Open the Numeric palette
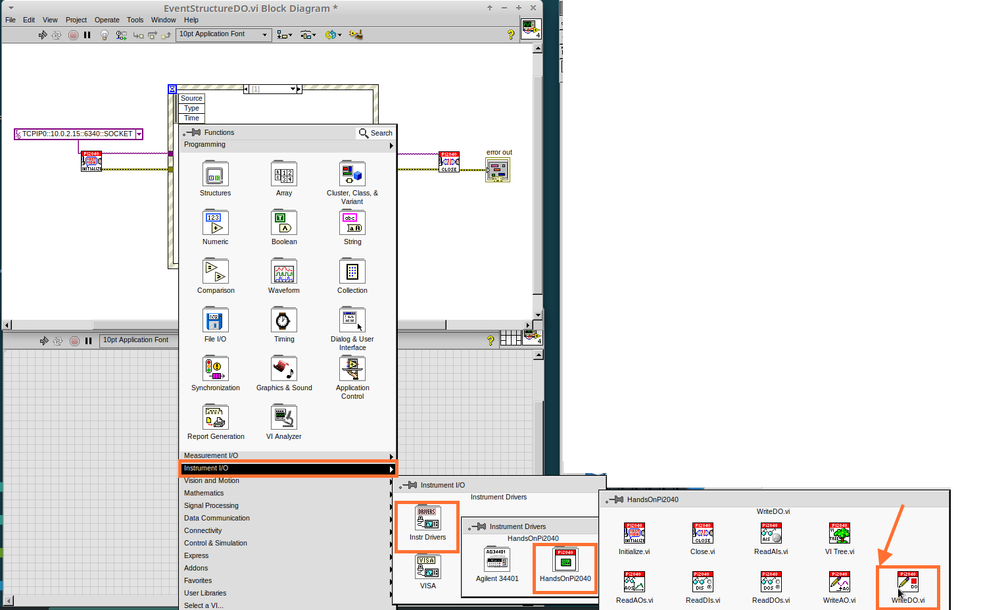Viewport: 983px width, 610px height. tap(215, 223)
